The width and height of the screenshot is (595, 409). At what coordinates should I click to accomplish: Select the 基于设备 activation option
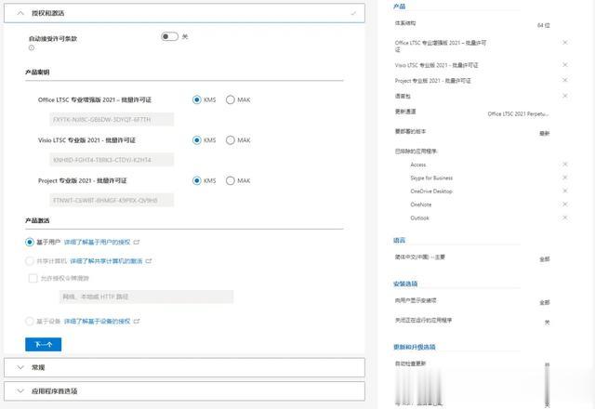tap(30, 321)
